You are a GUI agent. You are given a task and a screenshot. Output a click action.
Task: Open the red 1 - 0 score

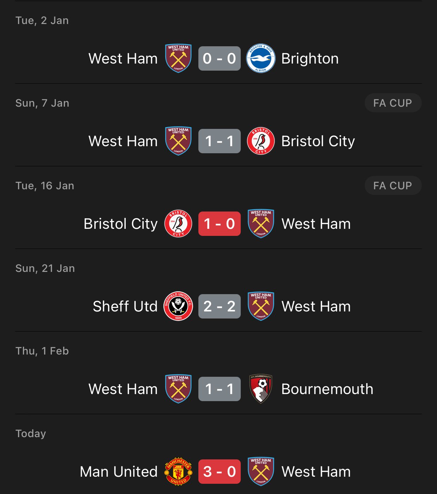pos(219,224)
